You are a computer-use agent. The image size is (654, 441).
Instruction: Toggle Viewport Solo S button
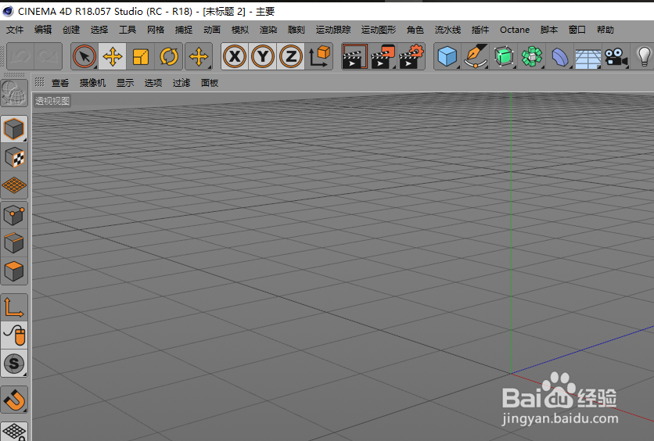pos(14,363)
